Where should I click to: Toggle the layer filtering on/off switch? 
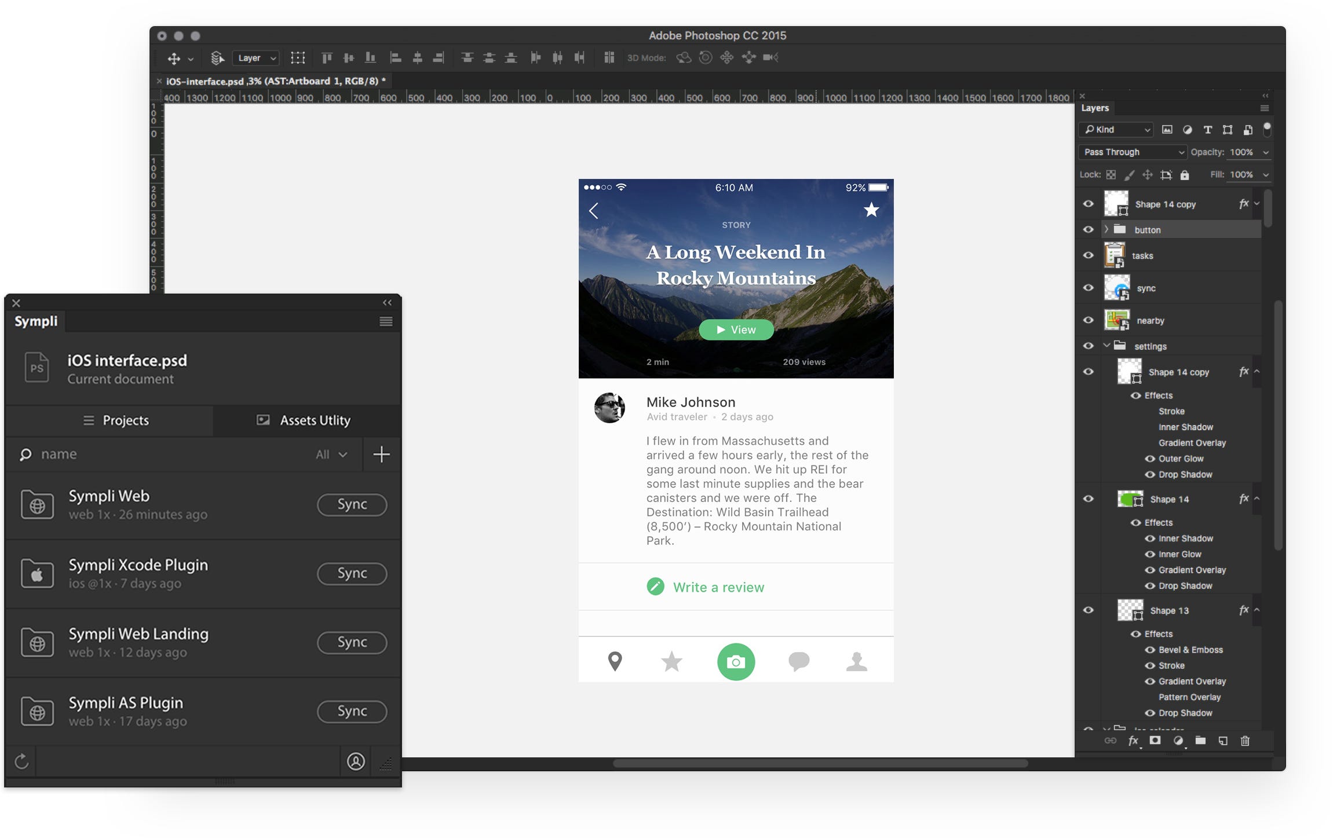tap(1267, 129)
